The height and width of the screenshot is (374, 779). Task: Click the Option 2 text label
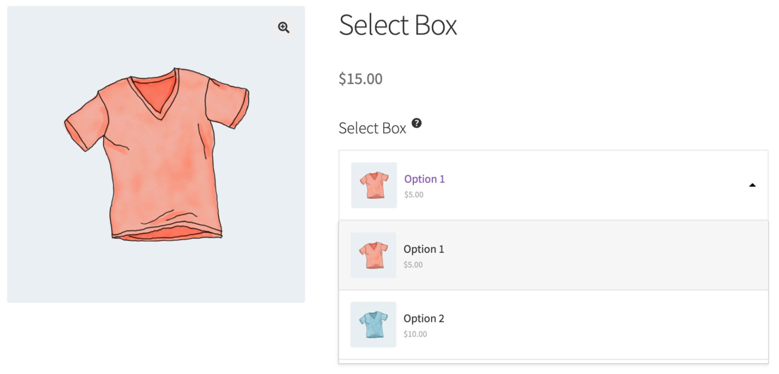coord(424,318)
